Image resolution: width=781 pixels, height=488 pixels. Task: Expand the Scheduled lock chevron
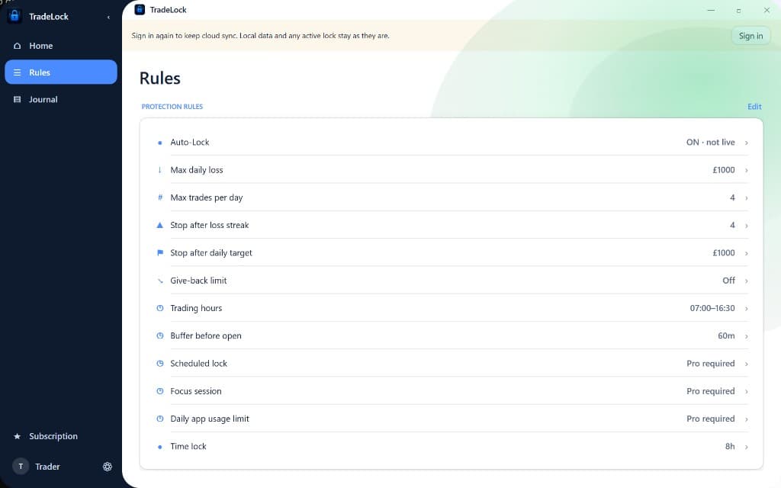click(x=746, y=364)
